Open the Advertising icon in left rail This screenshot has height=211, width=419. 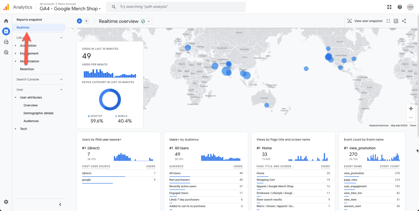tap(6, 52)
